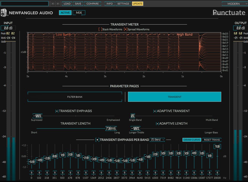Solo the 678 Hz band

70,172
